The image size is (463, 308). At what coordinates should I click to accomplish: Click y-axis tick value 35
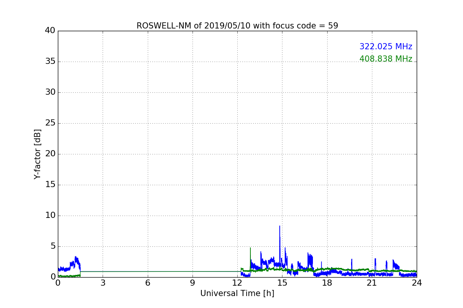coord(50,62)
